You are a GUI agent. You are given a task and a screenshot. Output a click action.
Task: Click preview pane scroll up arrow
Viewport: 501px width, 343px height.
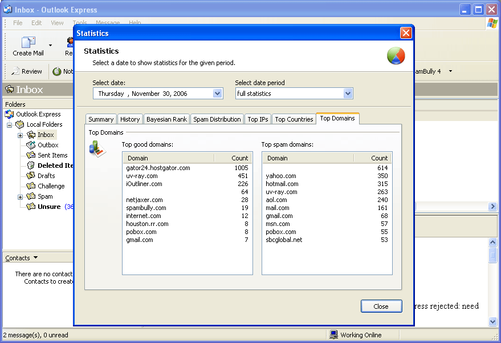[492, 242]
